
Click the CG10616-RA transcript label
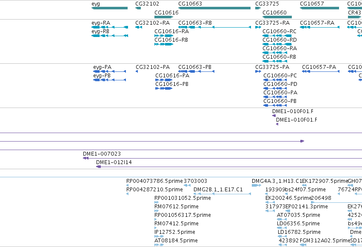171,31
